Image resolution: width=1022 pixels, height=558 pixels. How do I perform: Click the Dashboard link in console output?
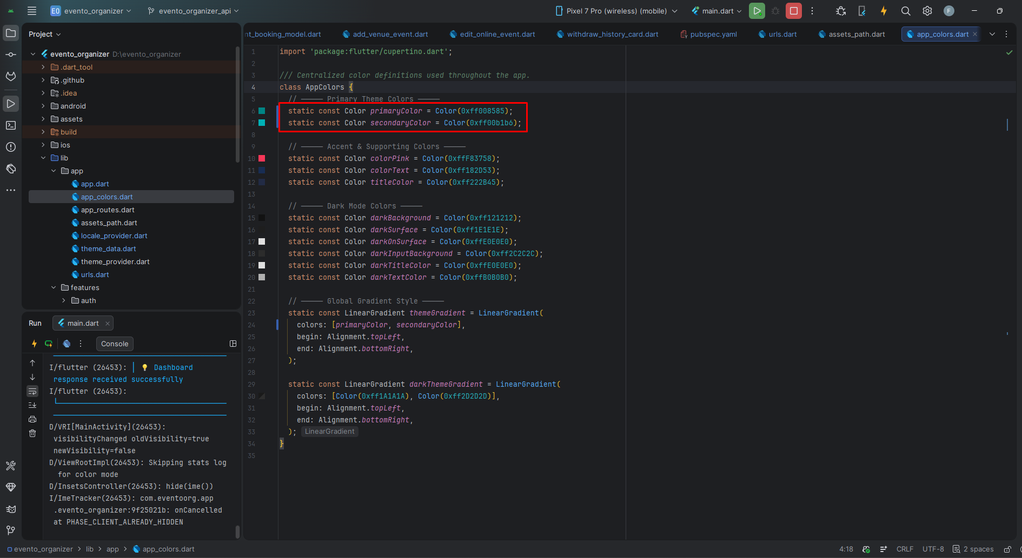(173, 367)
